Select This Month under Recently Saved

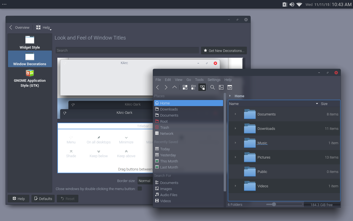189,161
